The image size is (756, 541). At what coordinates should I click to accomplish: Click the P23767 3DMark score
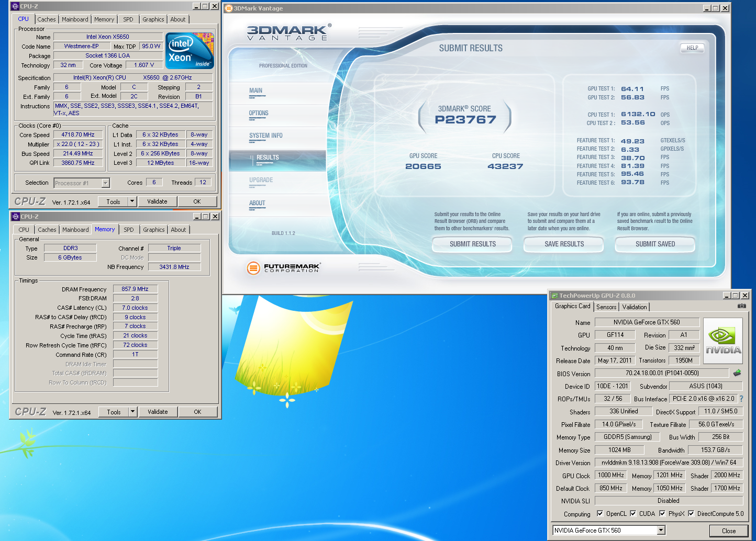point(465,120)
